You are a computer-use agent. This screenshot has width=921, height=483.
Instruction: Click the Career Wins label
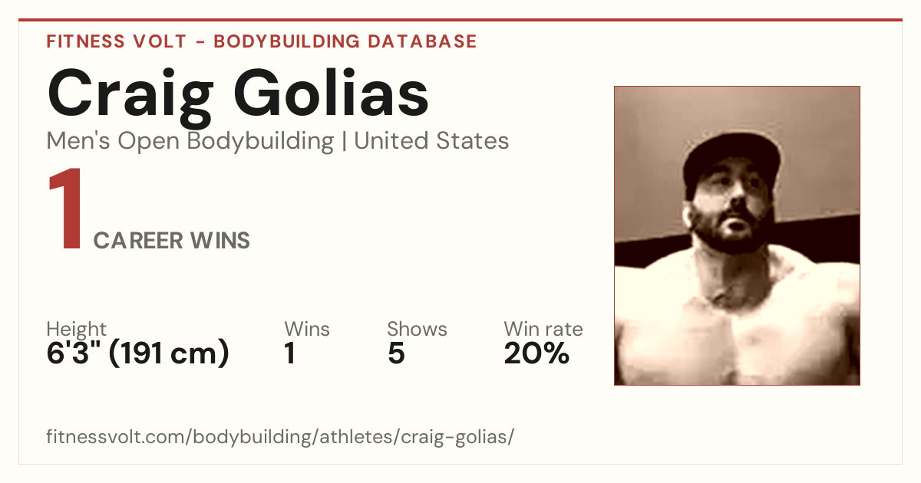pos(172,241)
